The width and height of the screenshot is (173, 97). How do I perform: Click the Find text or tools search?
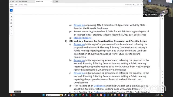tap(129, 5)
